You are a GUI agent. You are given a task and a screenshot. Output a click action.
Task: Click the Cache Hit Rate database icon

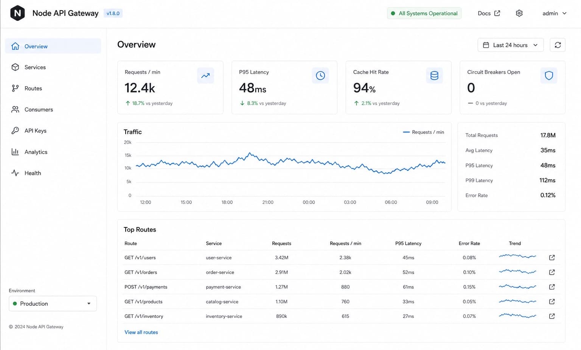click(x=434, y=76)
